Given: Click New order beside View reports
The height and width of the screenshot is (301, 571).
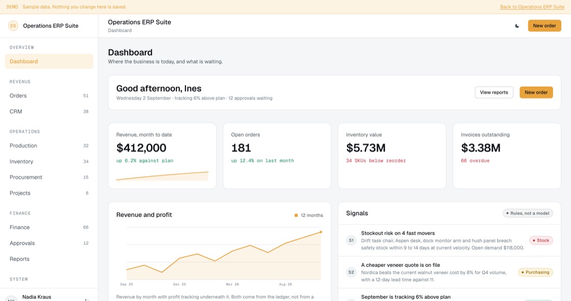Looking at the screenshot, I should [x=536, y=93].
